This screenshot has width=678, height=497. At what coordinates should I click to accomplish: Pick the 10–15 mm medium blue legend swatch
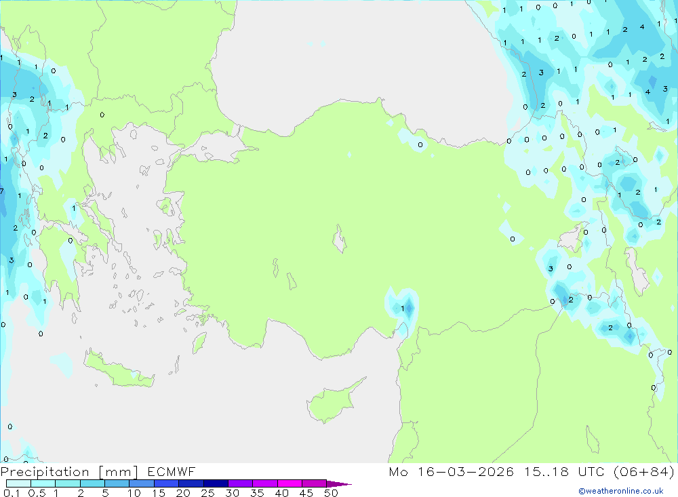tap(142, 483)
